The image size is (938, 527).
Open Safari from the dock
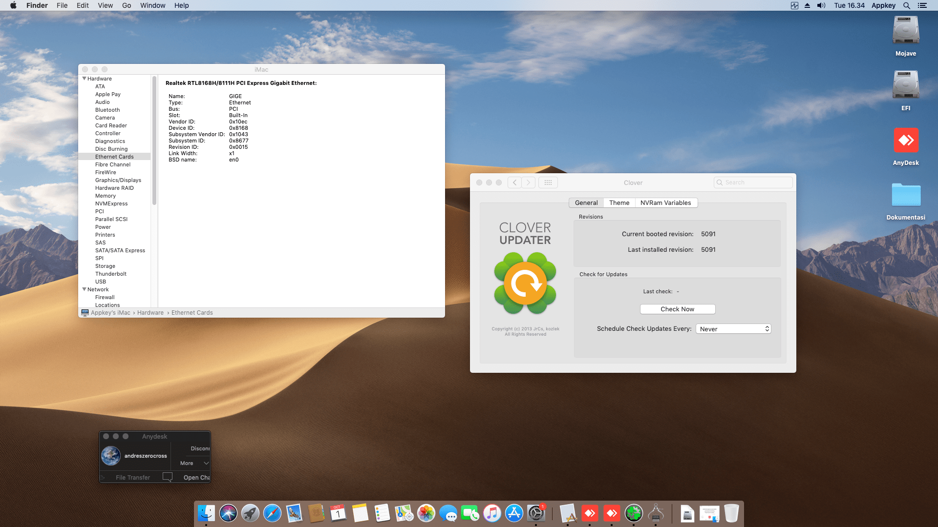(272, 513)
